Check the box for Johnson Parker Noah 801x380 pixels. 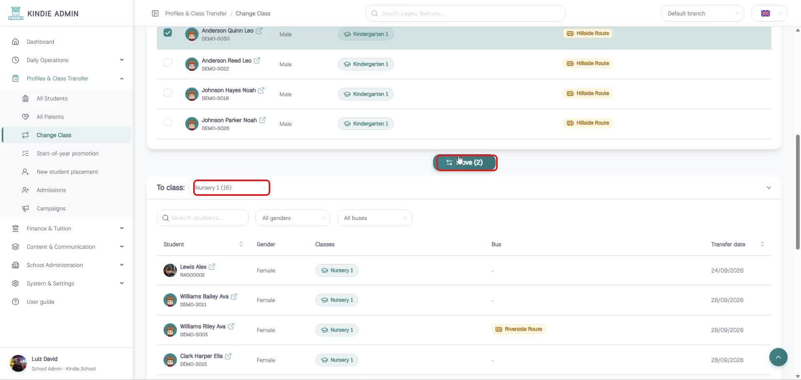point(168,122)
